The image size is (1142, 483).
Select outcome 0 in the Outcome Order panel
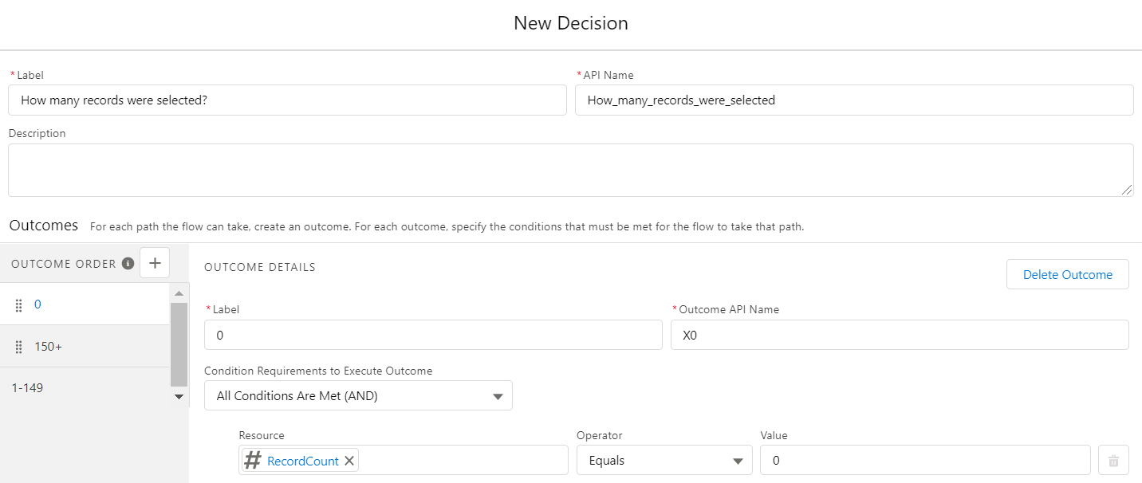[36, 304]
